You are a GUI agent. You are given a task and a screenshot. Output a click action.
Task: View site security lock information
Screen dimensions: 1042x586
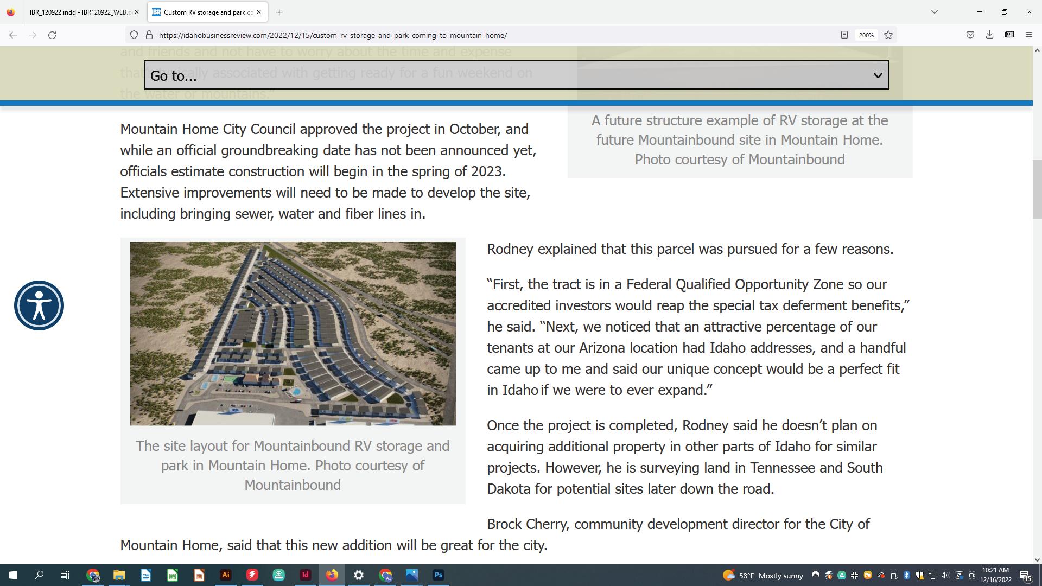point(149,35)
